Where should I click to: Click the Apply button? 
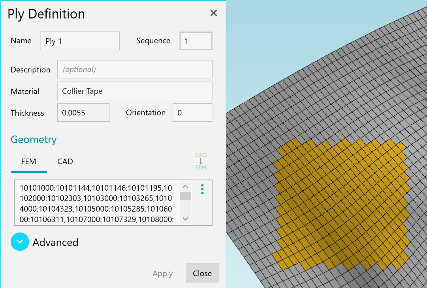pyautogui.click(x=163, y=273)
